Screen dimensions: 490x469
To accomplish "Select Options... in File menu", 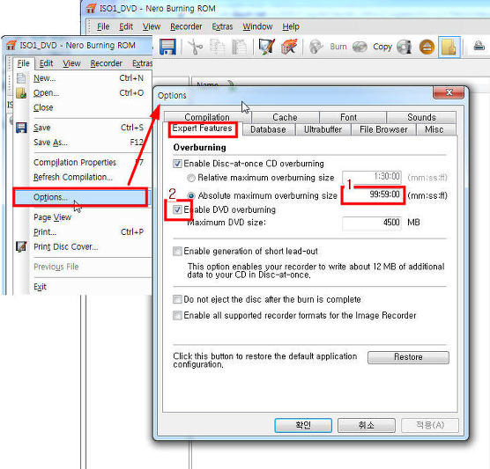I will tap(80, 197).
